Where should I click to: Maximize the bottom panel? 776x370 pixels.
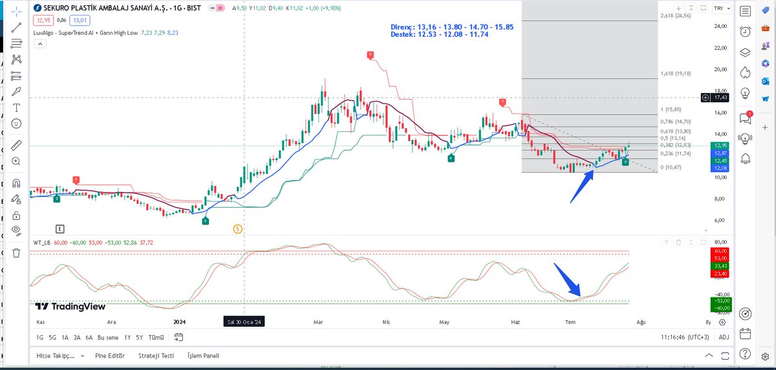[x=725, y=356]
